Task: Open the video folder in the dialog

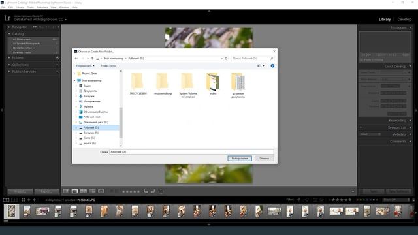Action: [x=213, y=84]
